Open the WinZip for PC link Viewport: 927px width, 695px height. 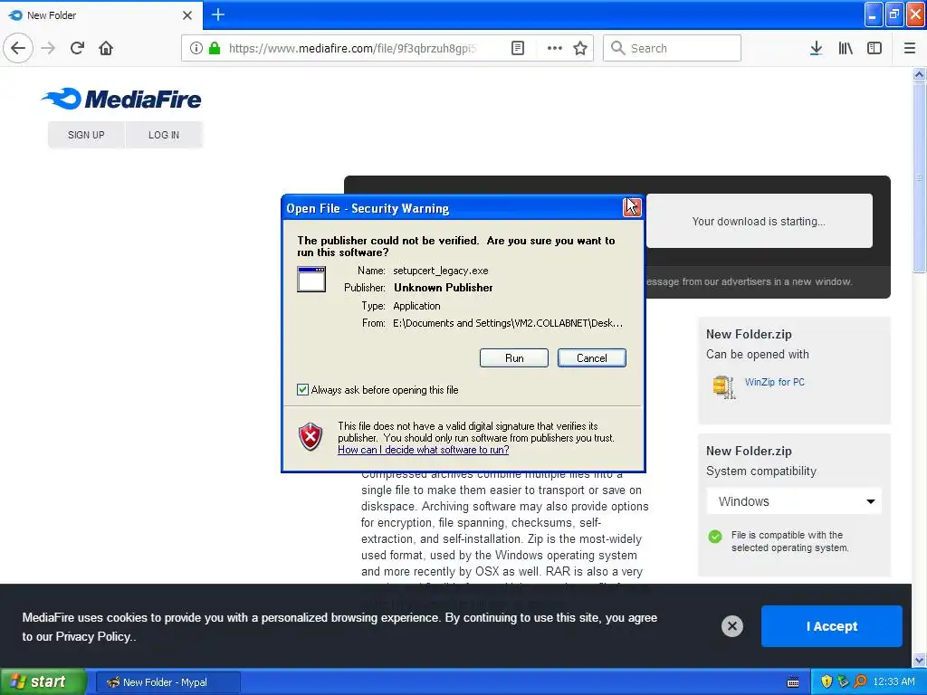(775, 382)
